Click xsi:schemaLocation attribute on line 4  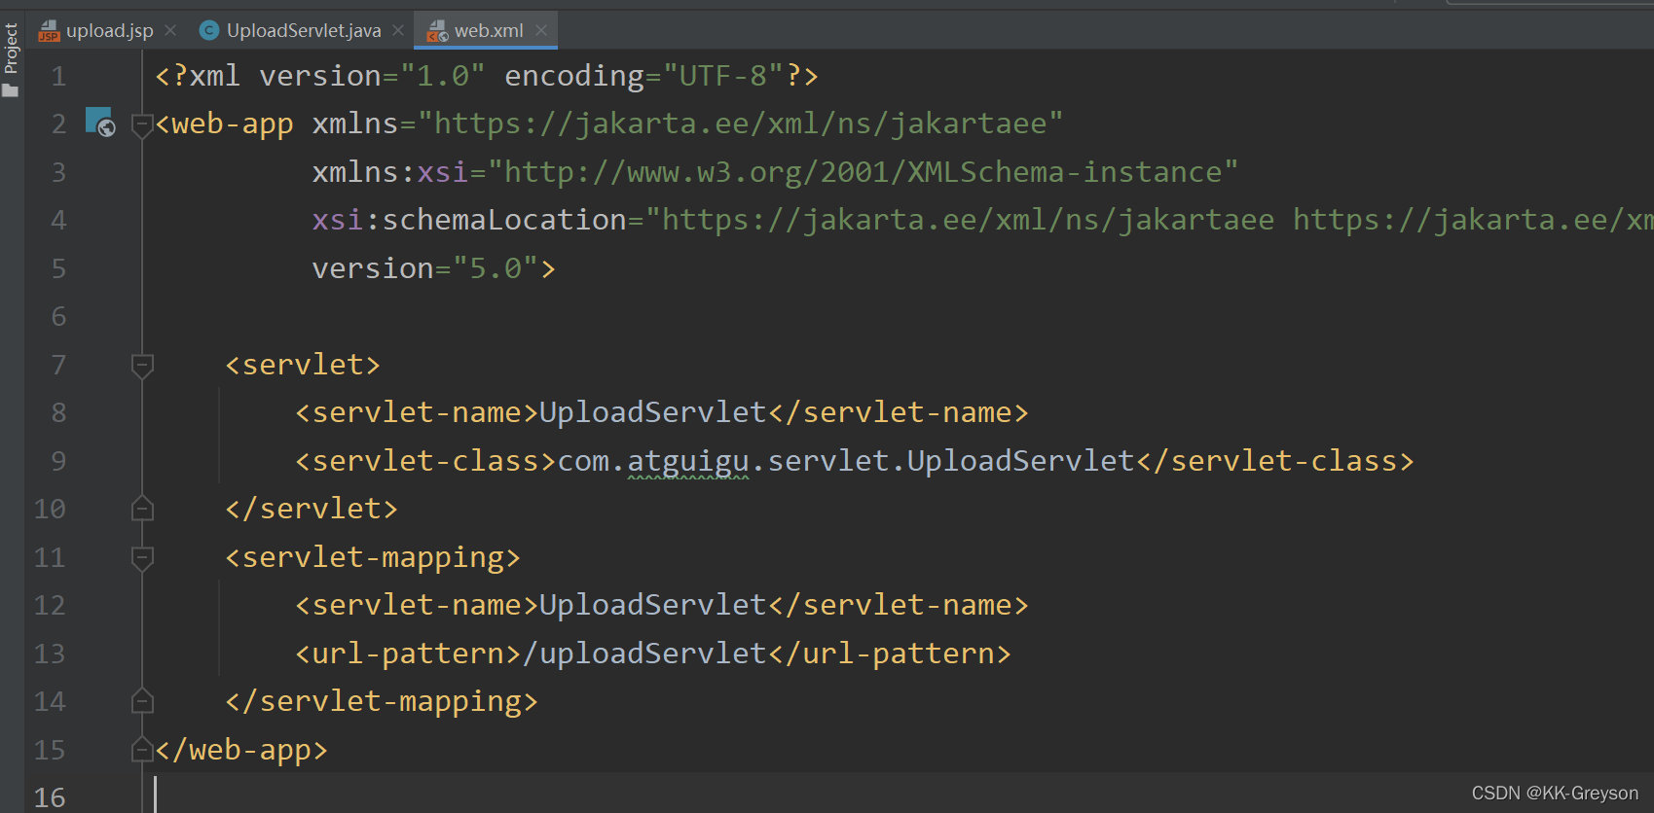click(469, 220)
